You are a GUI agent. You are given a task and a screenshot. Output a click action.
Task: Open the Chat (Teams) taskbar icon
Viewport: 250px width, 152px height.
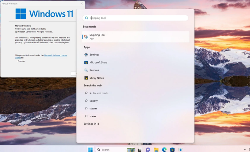148,150
